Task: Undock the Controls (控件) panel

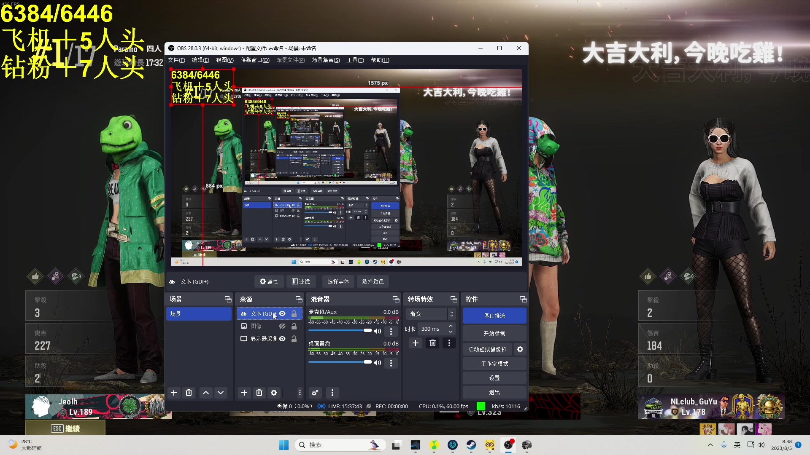Action: (x=523, y=299)
